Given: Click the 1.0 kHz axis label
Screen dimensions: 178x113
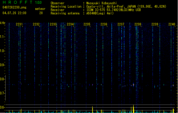Looking at the screenshot, I should coord(2,51).
